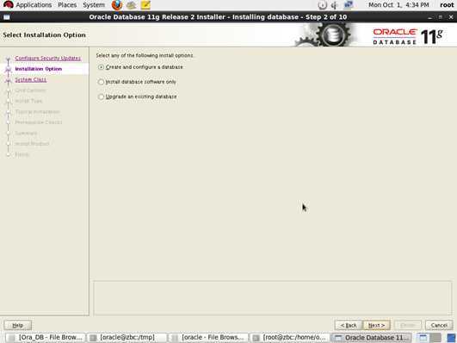Viewport: 457px width, 343px height.
Task: Switch to Ora_DB File Browser taskbar window
Action: click(45, 338)
